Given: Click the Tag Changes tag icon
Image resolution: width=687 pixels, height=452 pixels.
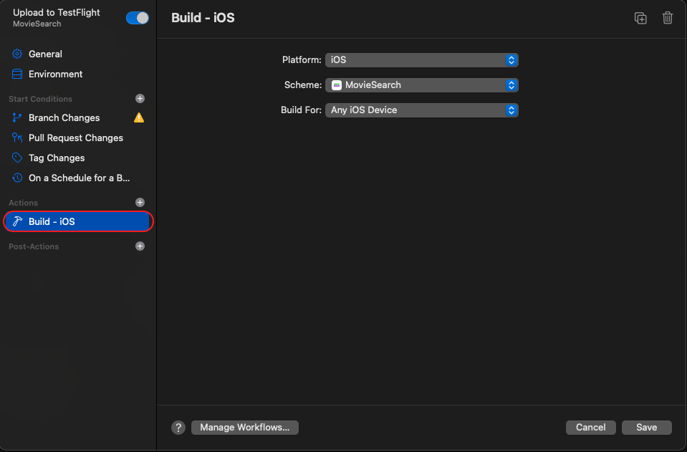Looking at the screenshot, I should (17, 158).
